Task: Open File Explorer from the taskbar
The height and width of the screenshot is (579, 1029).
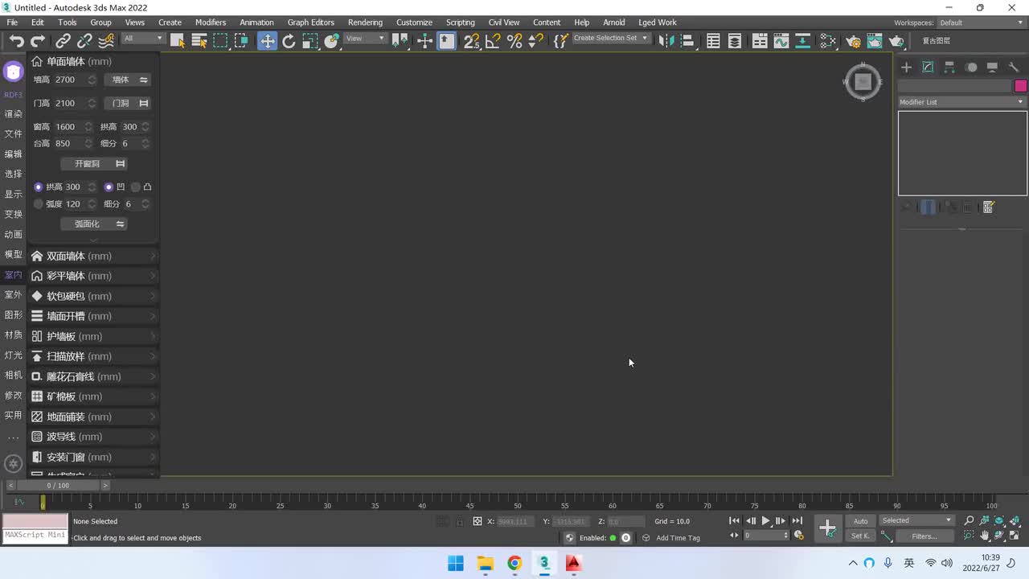Action: 485,563
